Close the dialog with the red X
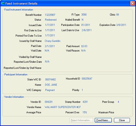 click(x=133, y=4)
